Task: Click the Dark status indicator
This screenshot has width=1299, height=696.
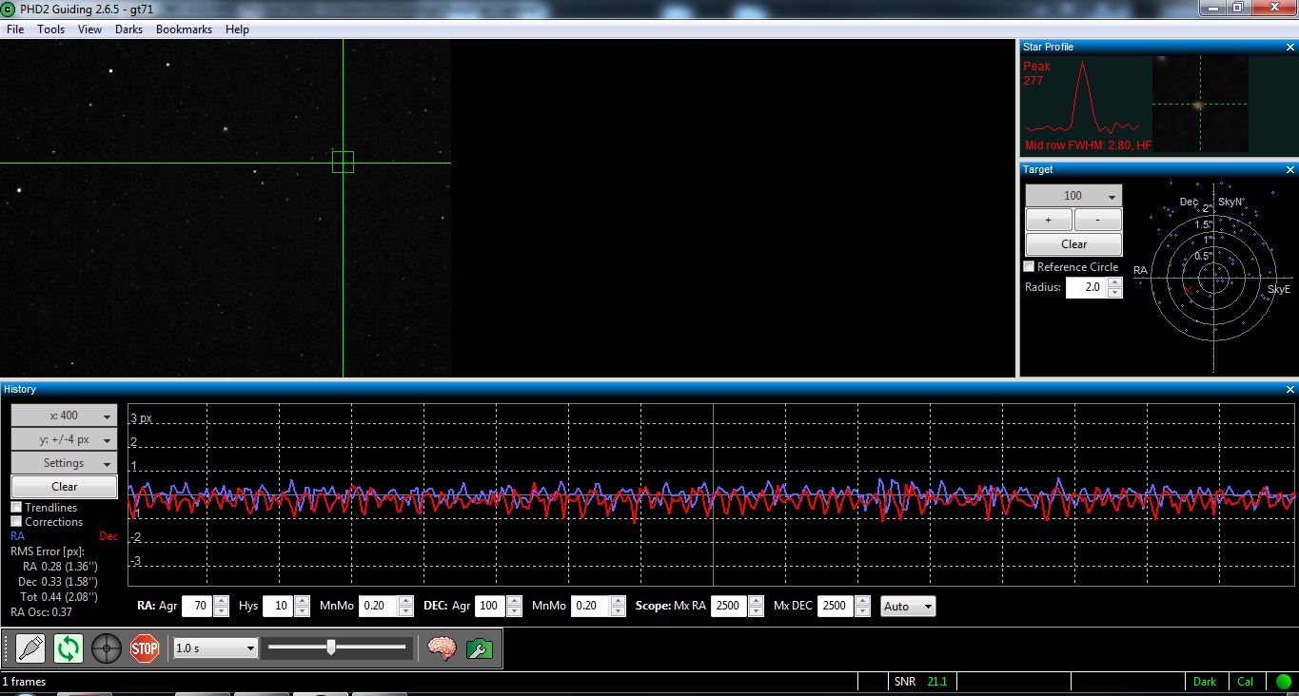Action: [x=1205, y=682]
